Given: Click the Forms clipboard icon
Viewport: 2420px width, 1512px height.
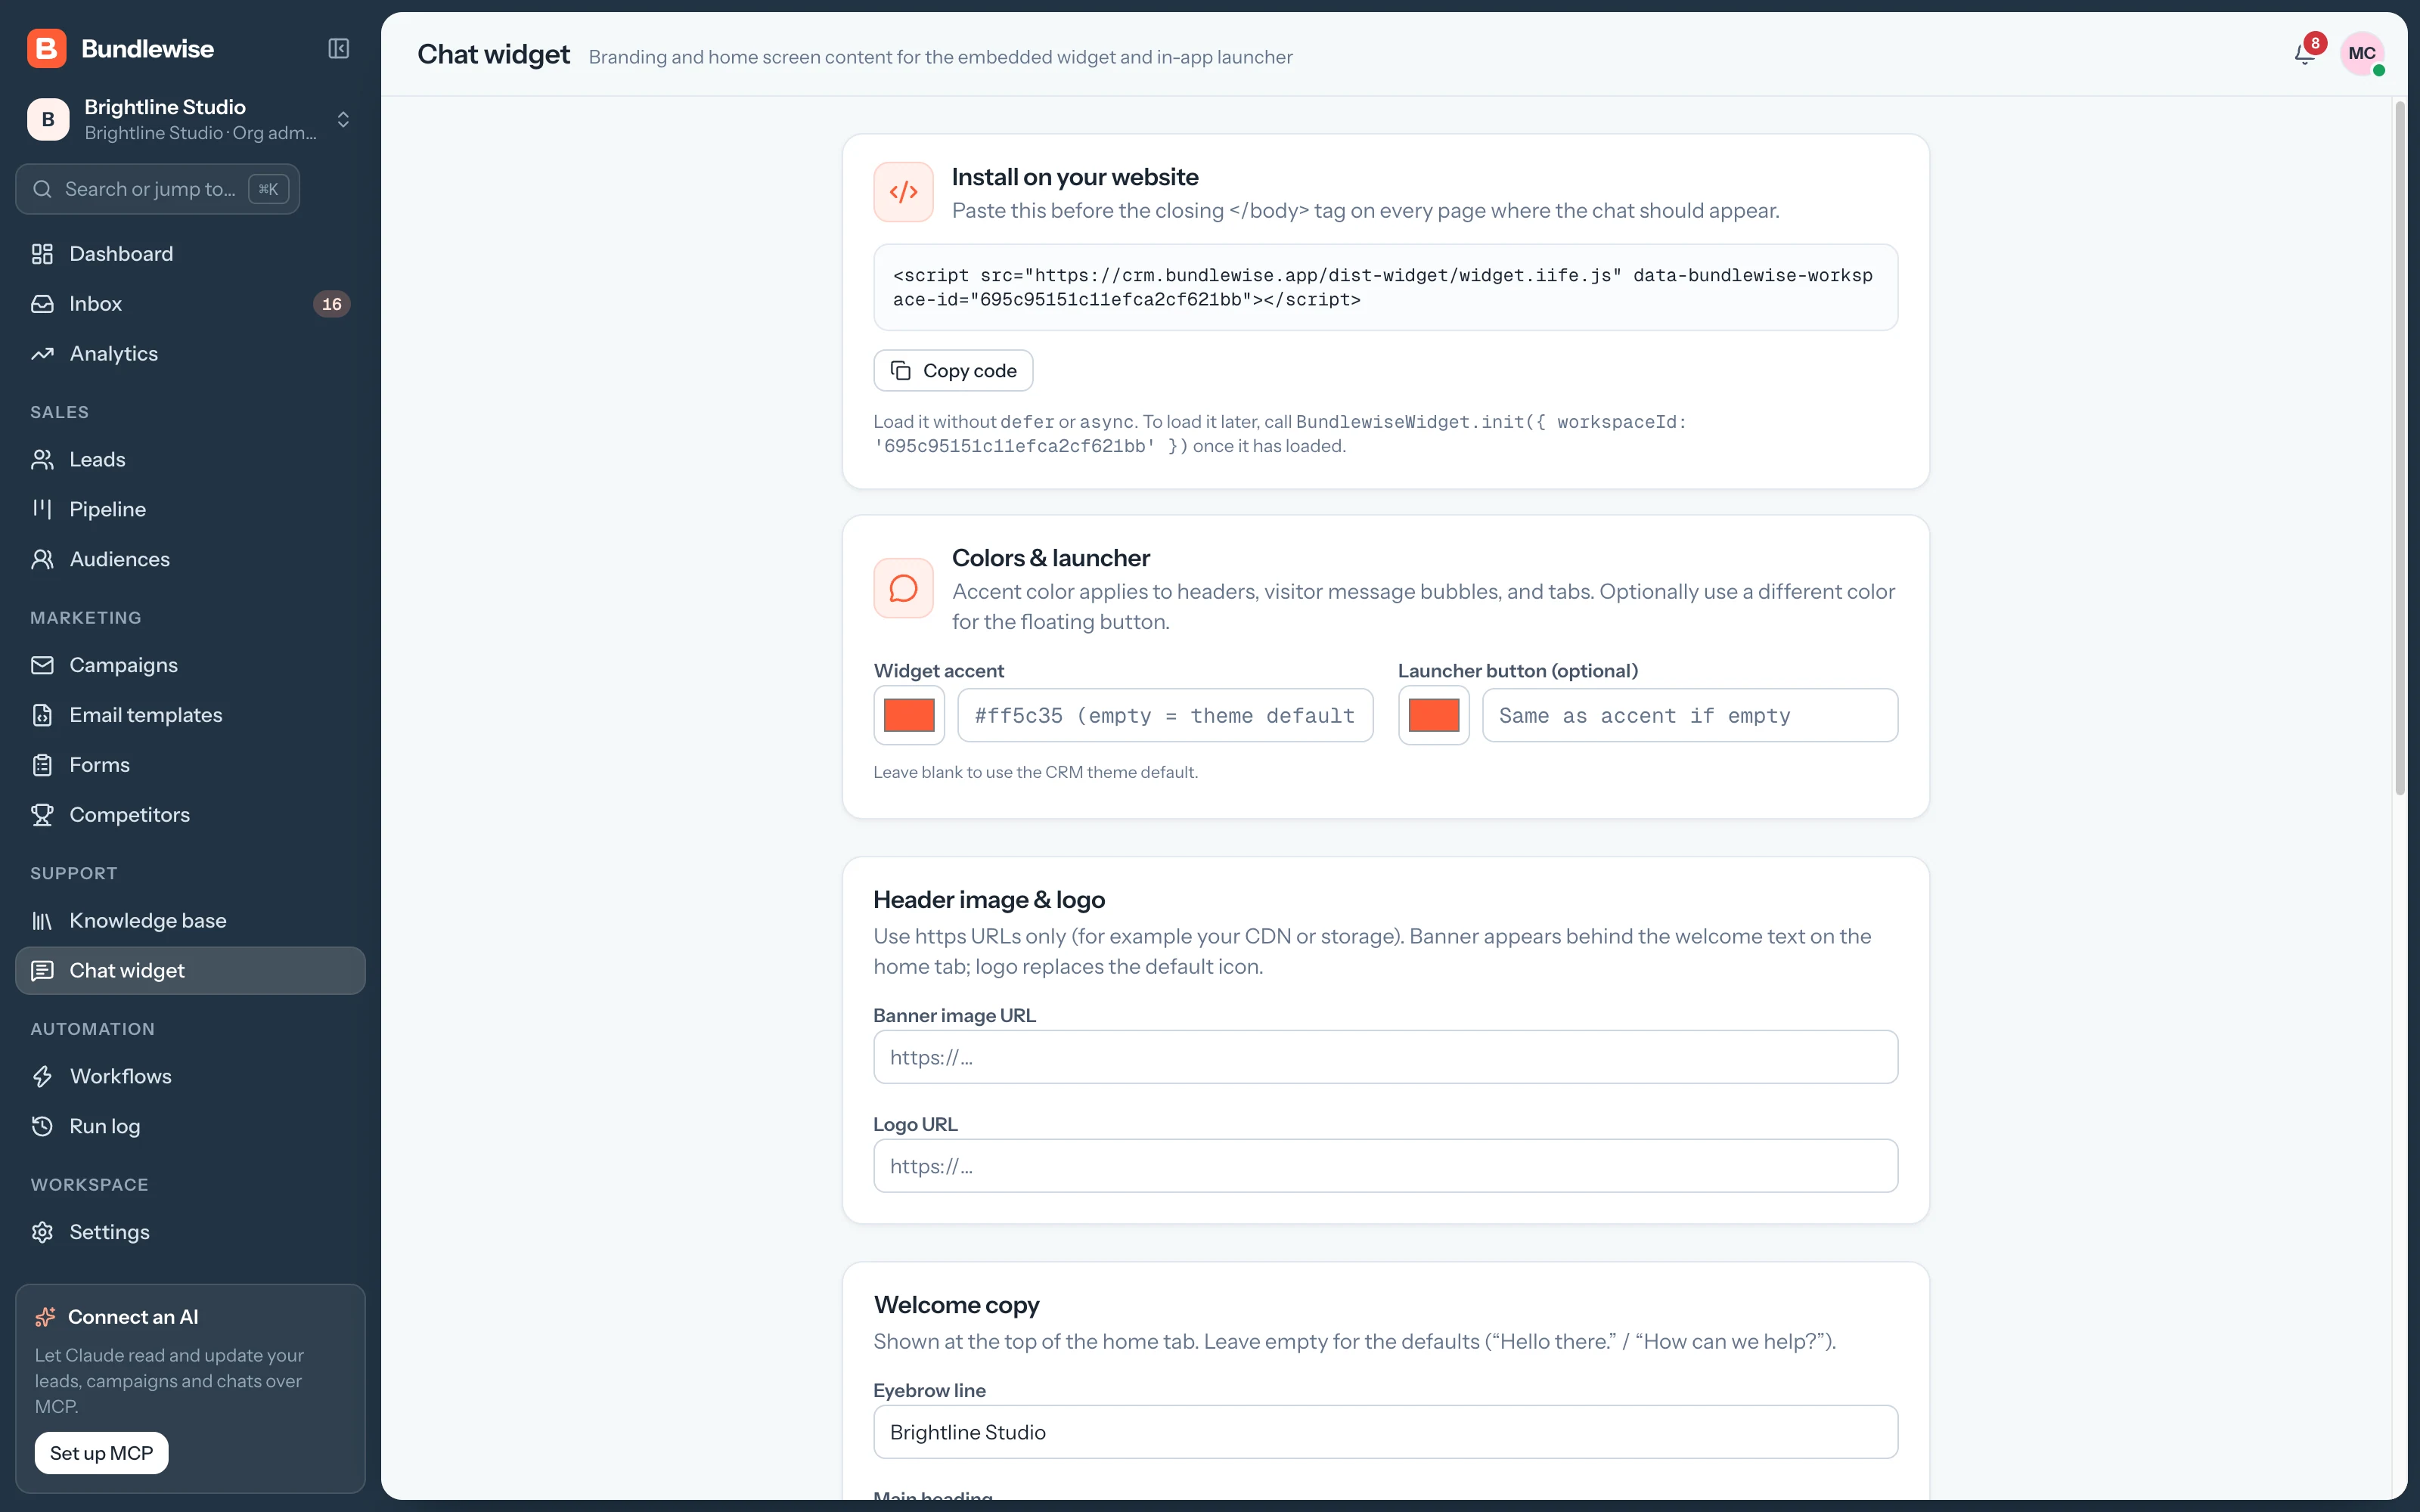Looking at the screenshot, I should coord(42,765).
